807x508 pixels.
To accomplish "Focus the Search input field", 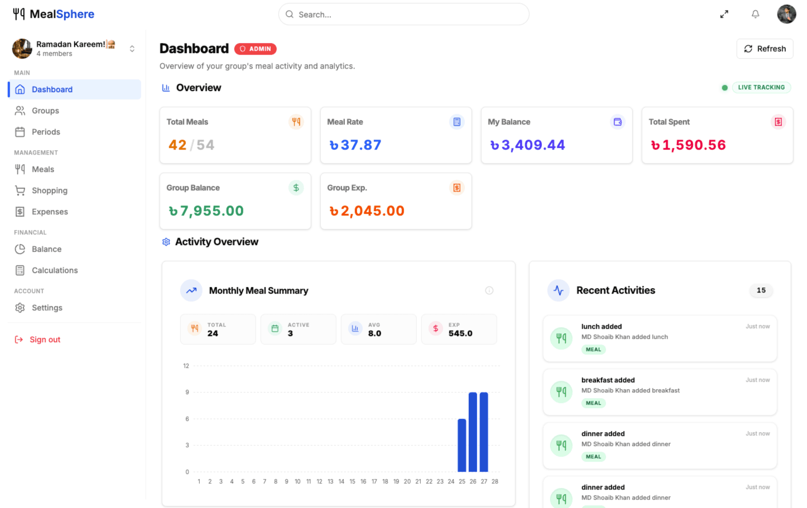I will click(x=403, y=15).
